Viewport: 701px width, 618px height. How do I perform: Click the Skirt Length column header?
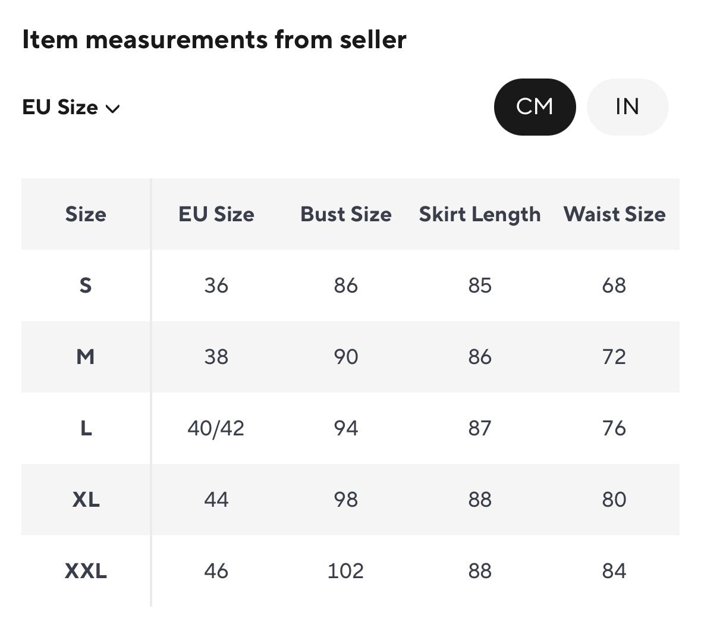[x=480, y=215]
